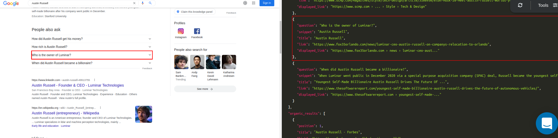558x138 pixels.
Task: Open Google settings gear icon
Action: (245, 3)
